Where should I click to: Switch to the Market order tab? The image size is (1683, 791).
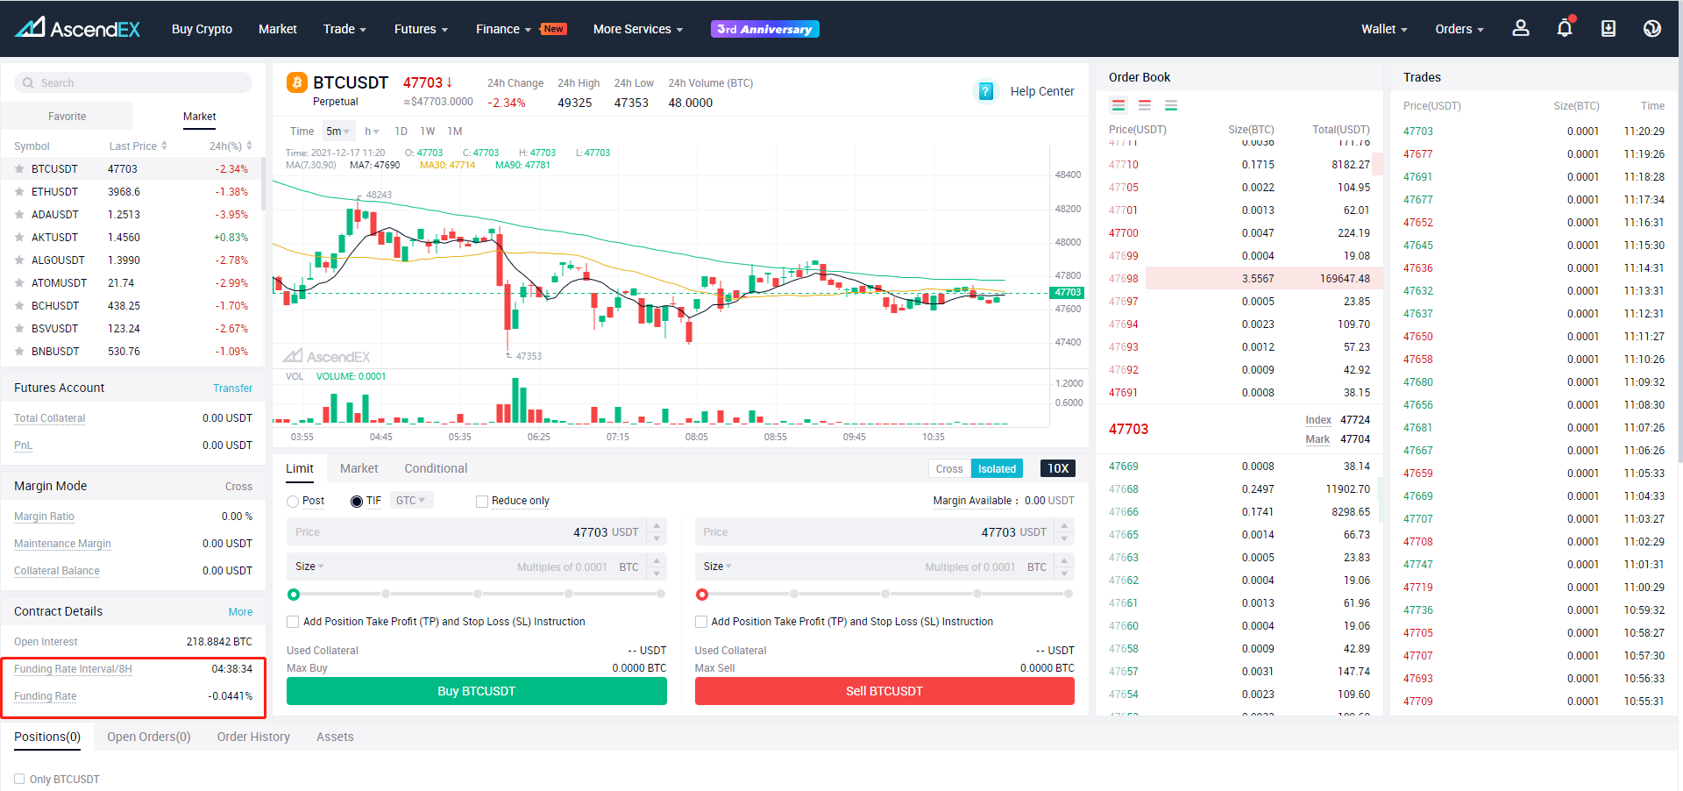[x=359, y=468]
